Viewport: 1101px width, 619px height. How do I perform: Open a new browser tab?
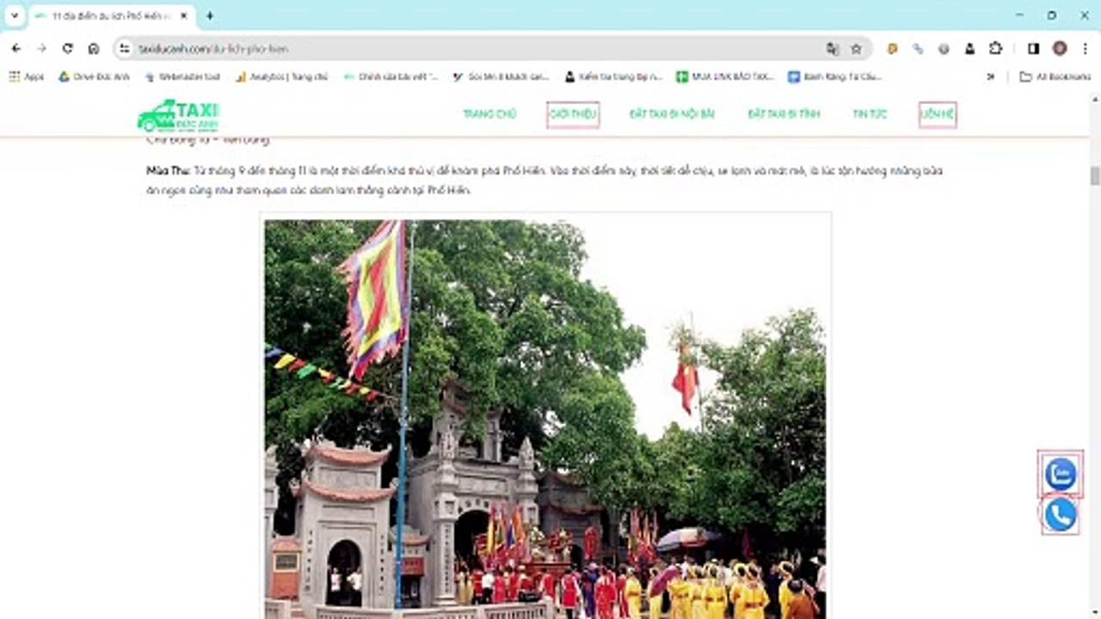click(209, 15)
